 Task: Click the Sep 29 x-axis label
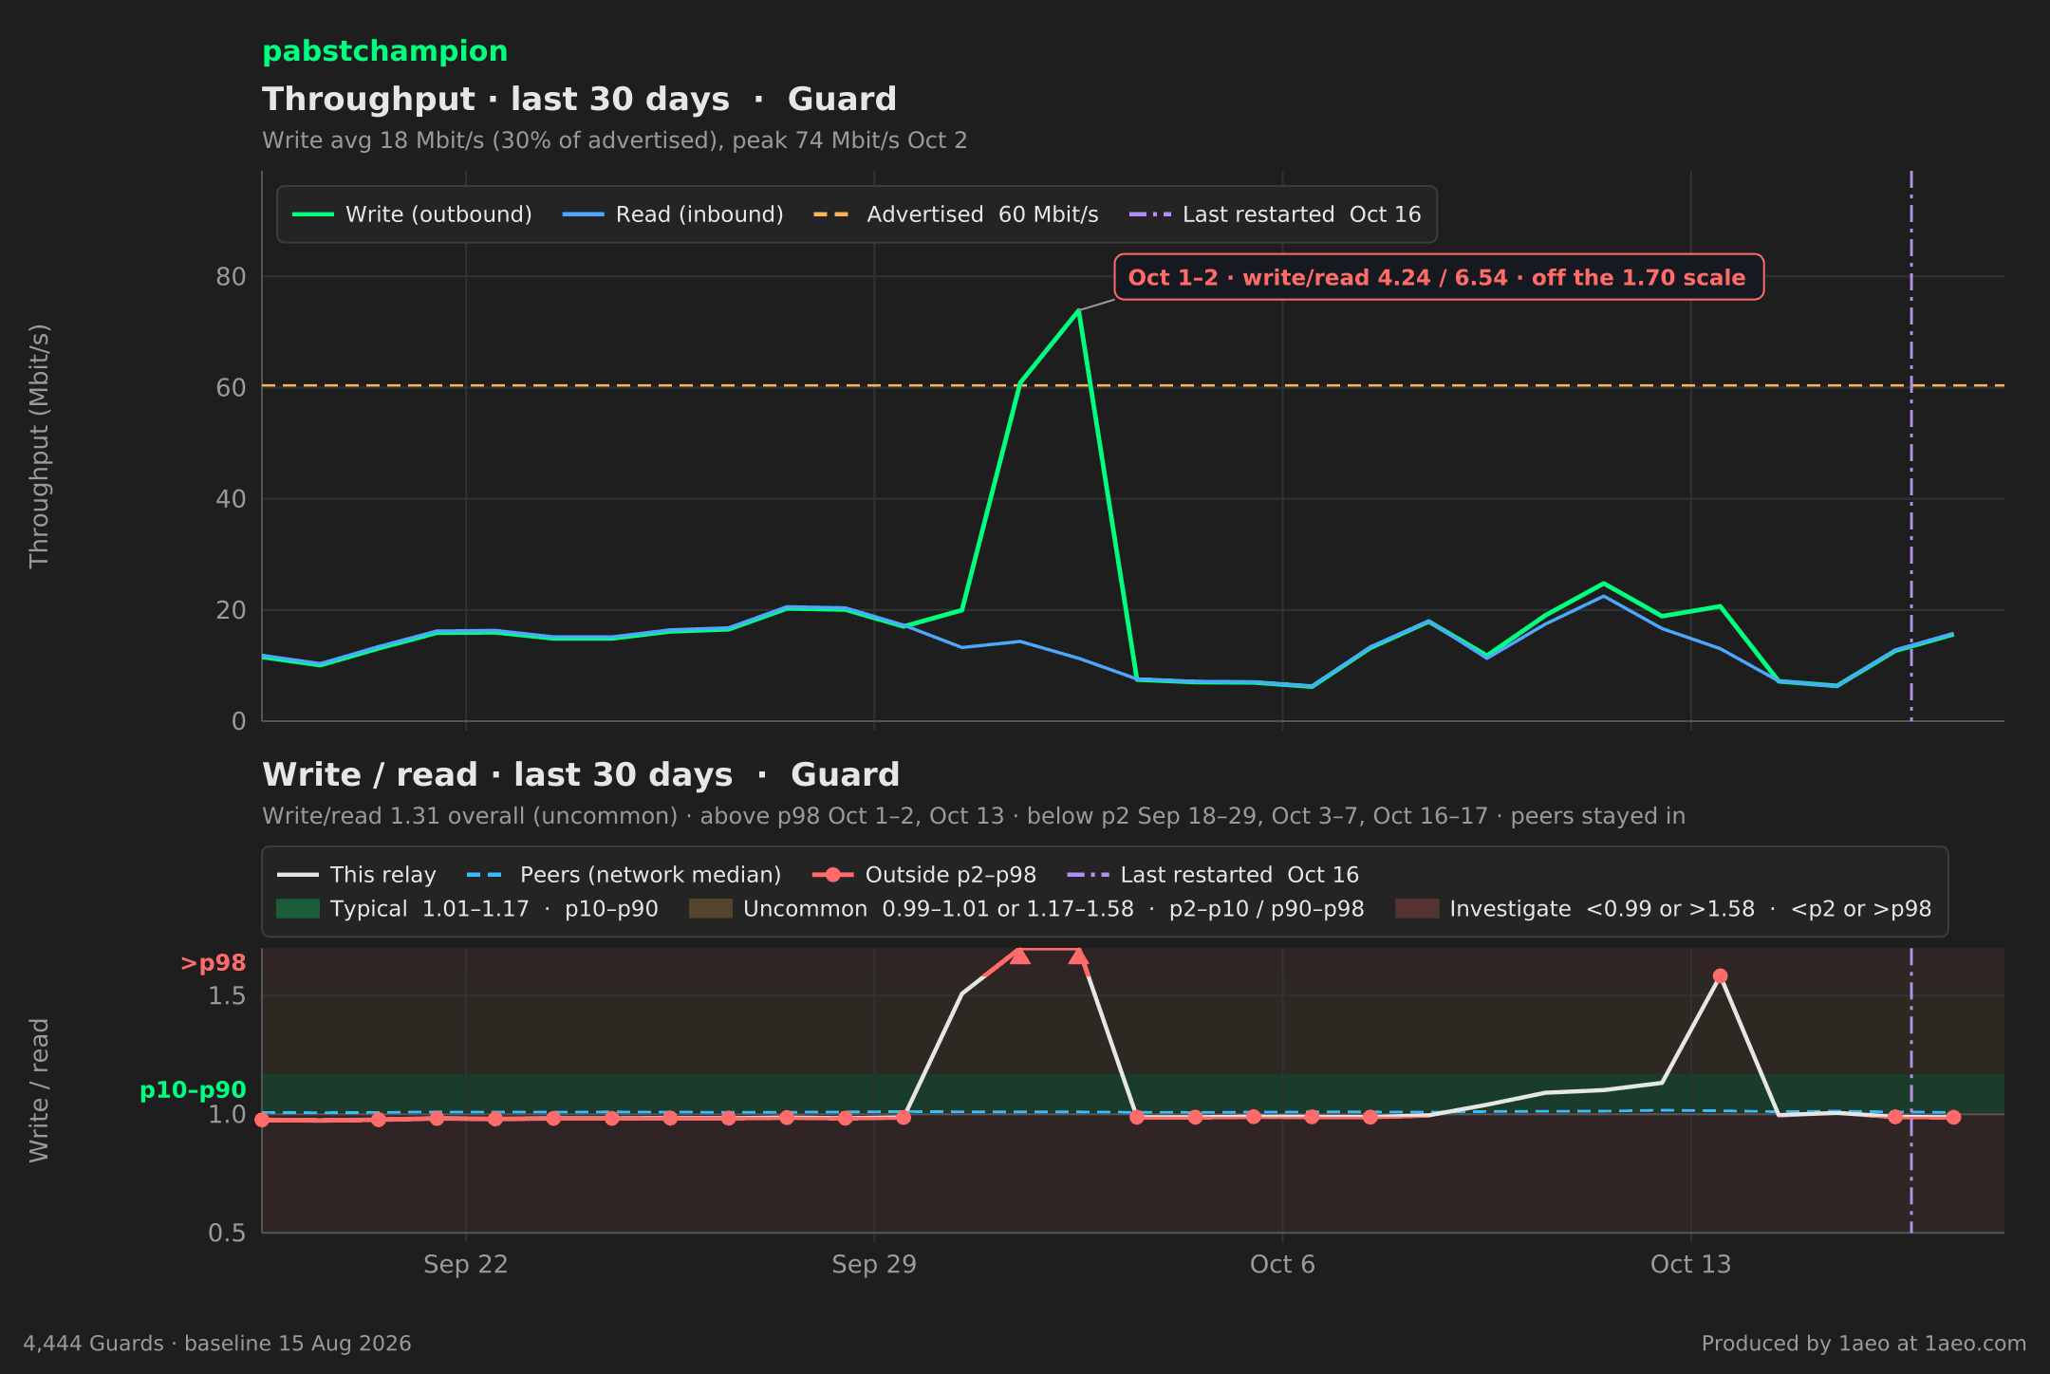[874, 1265]
